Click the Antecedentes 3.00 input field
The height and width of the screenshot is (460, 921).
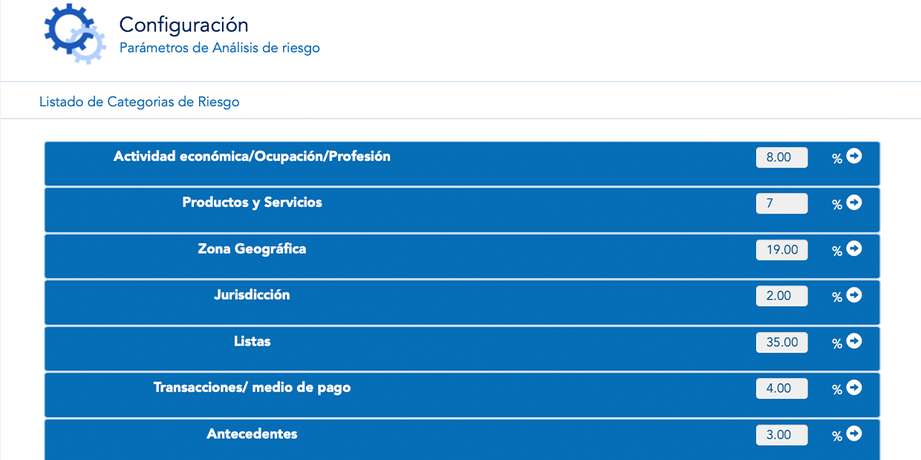[781, 435]
